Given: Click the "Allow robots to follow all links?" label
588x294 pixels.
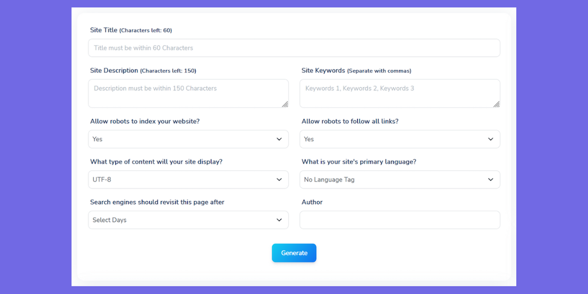Looking at the screenshot, I should (x=350, y=121).
